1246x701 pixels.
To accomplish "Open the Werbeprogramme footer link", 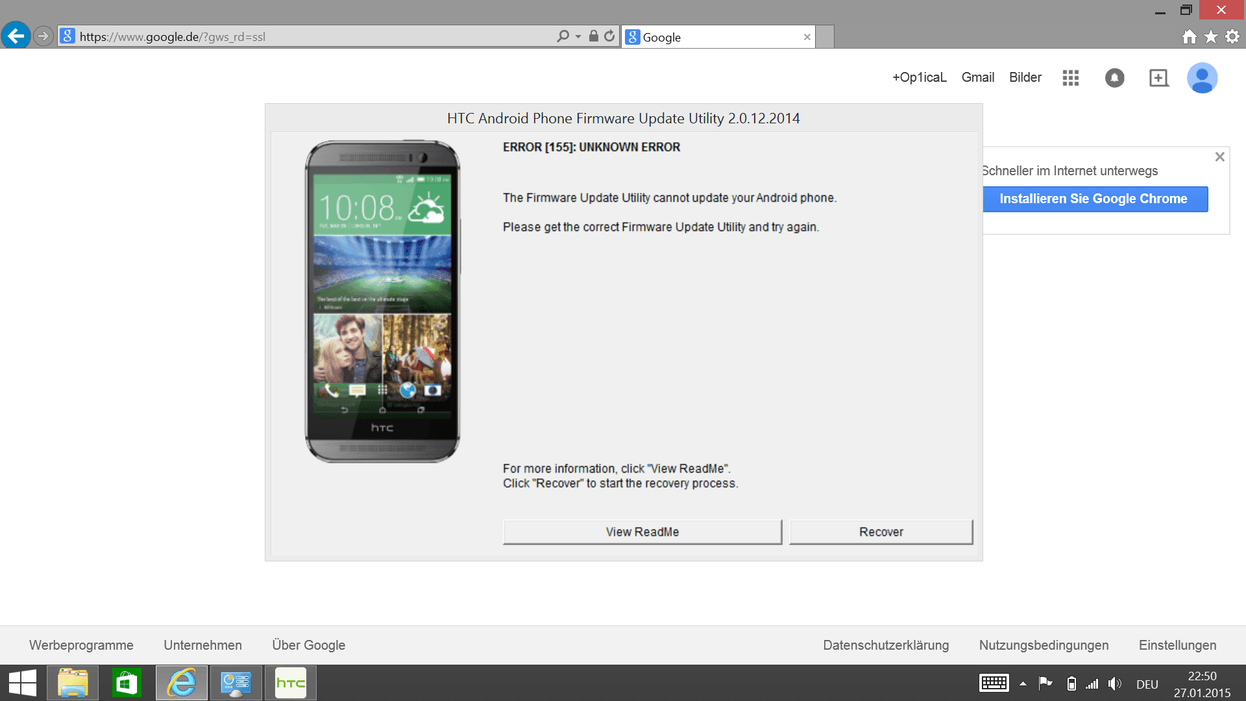I will pos(81,645).
